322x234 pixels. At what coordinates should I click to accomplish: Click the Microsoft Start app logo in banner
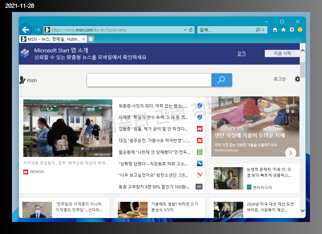(25, 53)
